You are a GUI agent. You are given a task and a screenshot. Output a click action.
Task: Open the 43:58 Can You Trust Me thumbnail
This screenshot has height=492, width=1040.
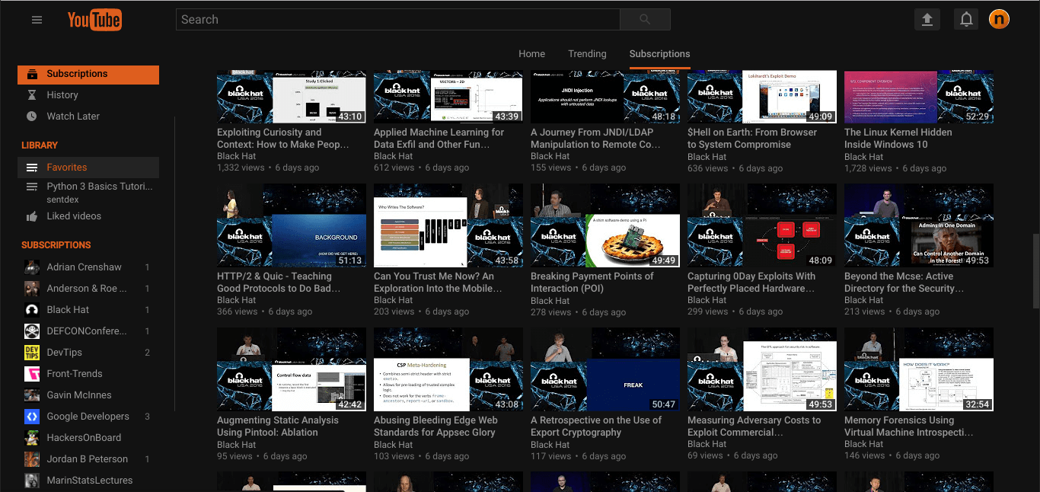pos(448,225)
